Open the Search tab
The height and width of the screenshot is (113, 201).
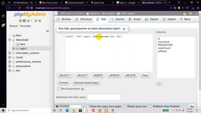117,19
